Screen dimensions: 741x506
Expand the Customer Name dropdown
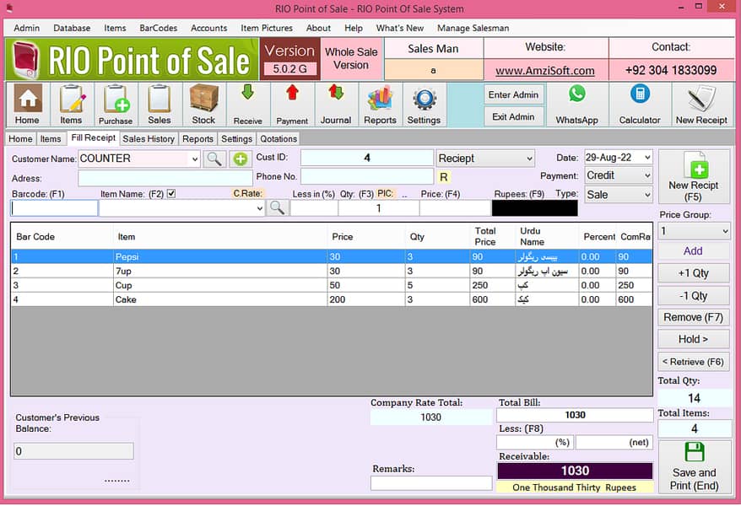click(195, 159)
